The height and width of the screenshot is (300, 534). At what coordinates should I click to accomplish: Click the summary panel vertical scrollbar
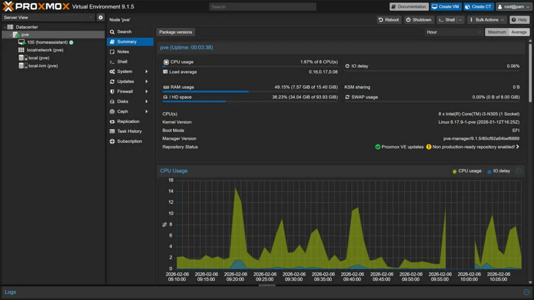[x=530, y=72]
